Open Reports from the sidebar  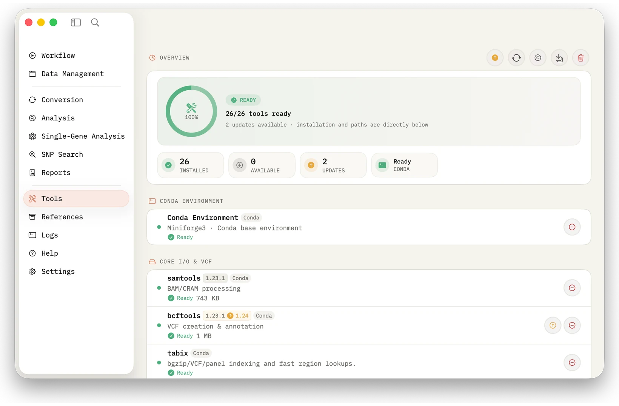[x=76, y=173]
